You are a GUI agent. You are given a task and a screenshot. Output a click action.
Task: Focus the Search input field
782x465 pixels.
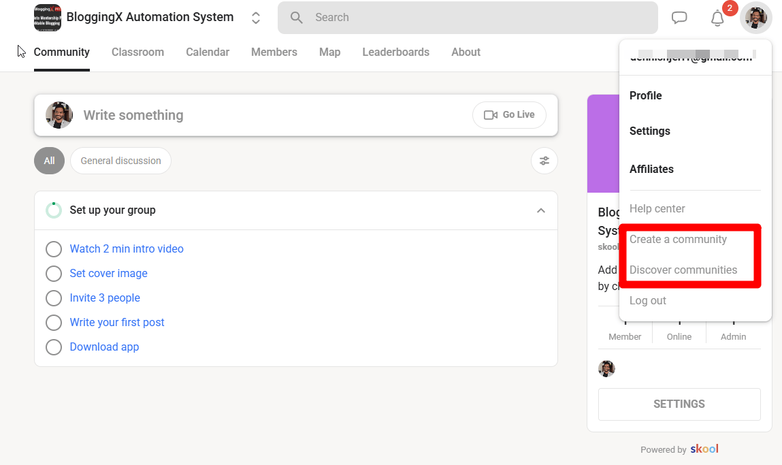pyautogui.click(x=468, y=18)
